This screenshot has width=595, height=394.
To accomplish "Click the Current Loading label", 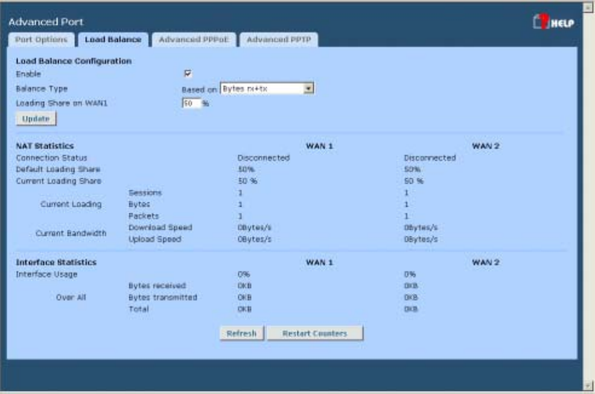I will tap(71, 204).
